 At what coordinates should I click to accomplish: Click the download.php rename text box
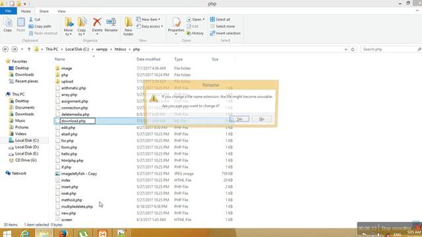click(78, 121)
